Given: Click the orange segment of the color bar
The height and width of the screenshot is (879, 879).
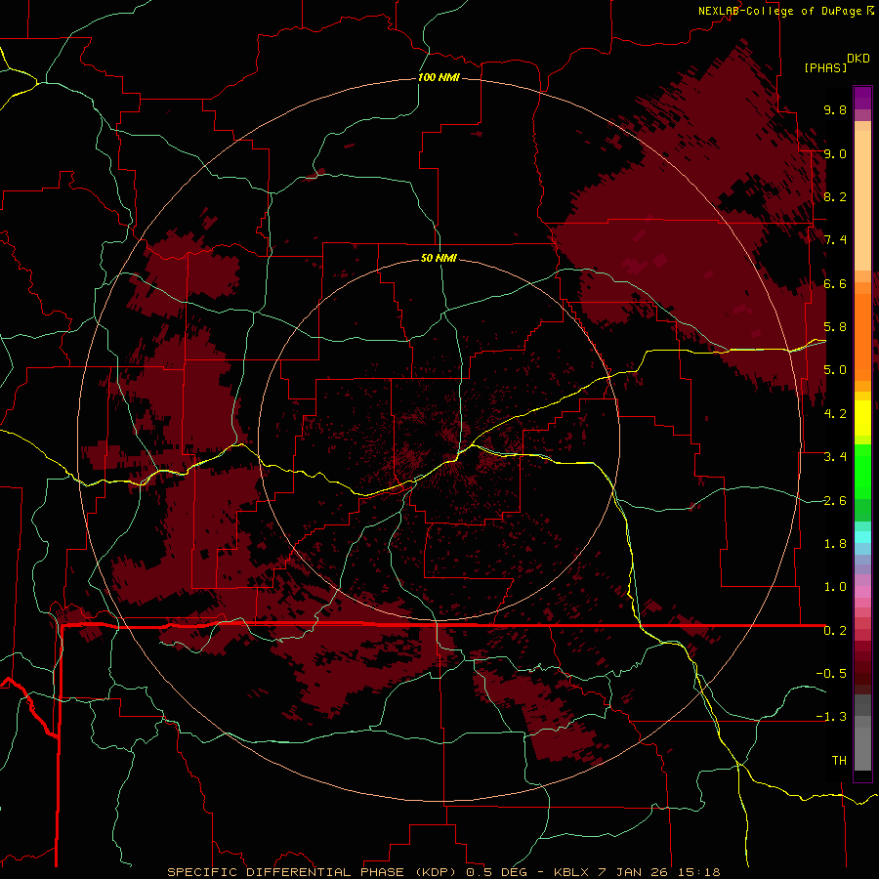Looking at the screenshot, I should tap(862, 331).
